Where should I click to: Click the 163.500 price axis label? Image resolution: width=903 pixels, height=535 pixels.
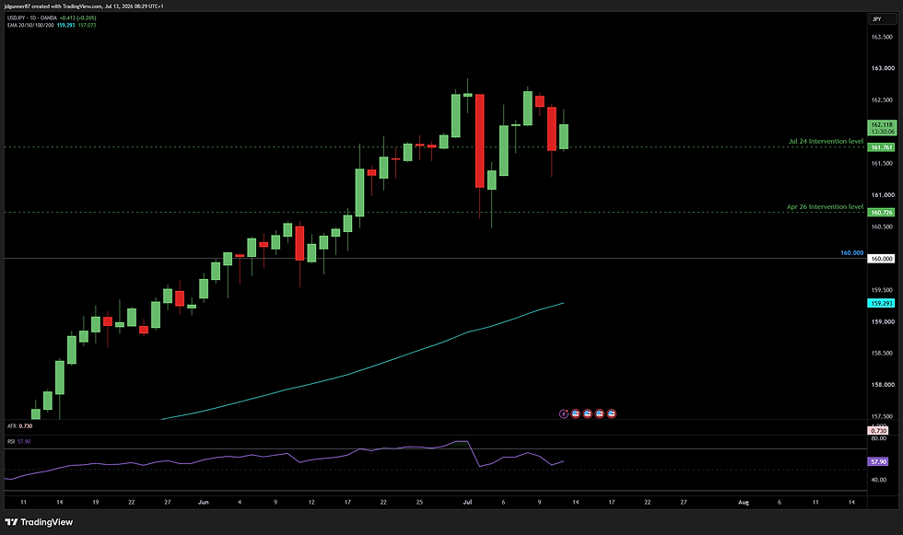[x=882, y=37]
